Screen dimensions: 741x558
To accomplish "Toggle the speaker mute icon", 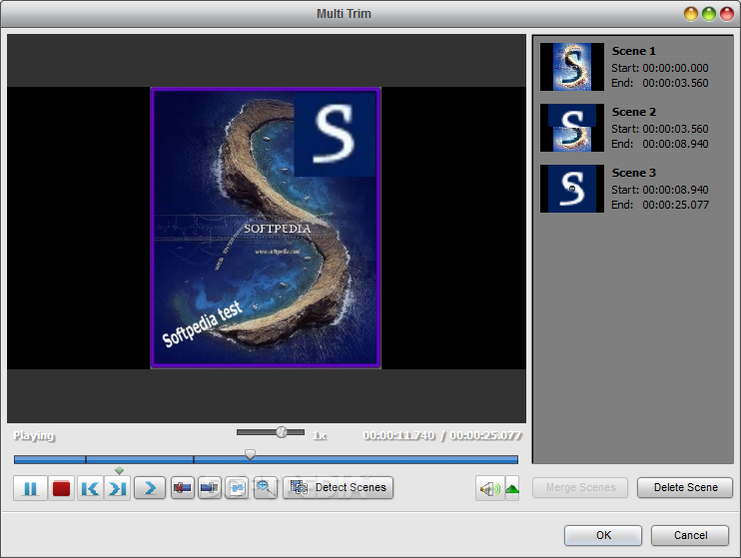I will click(x=490, y=488).
